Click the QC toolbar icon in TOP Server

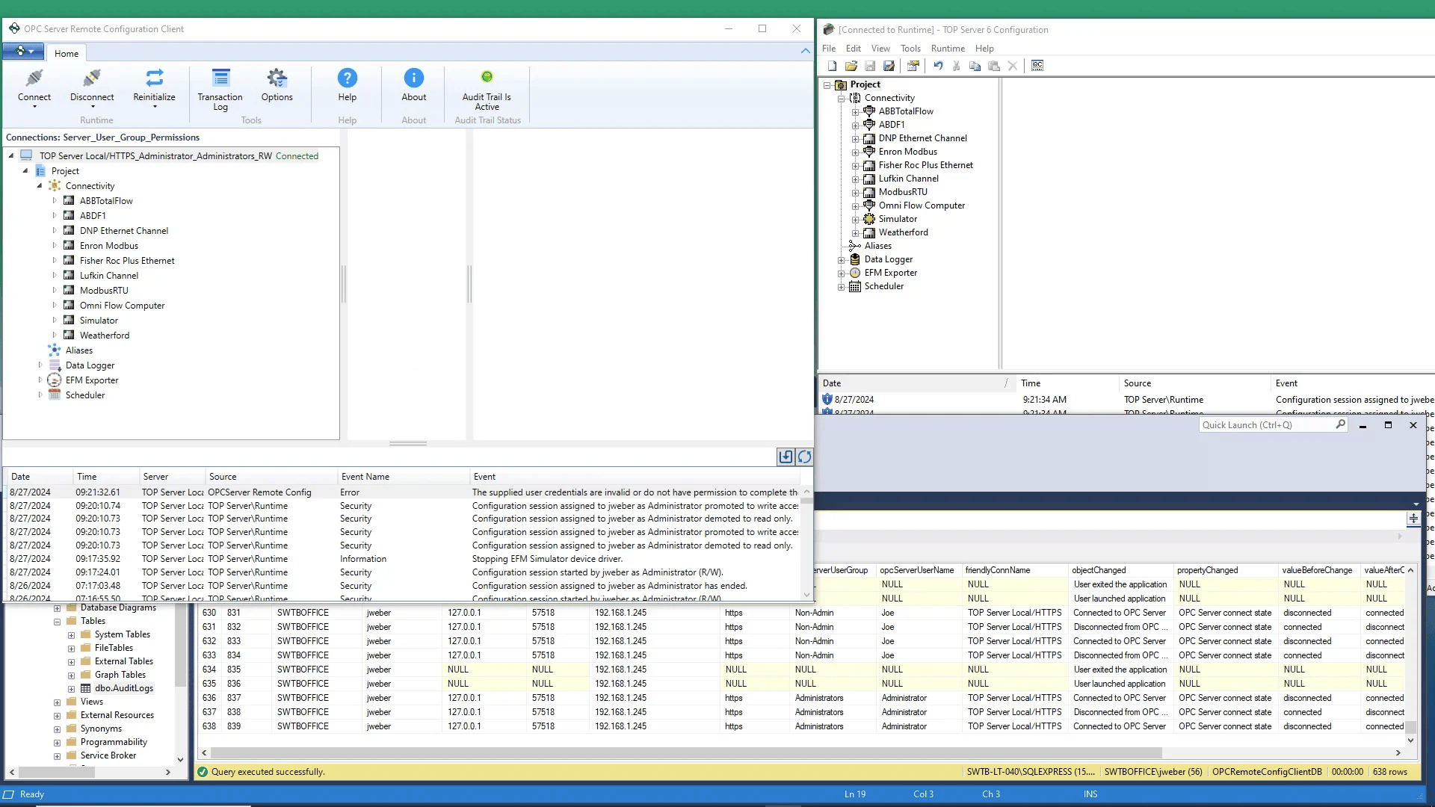coord(1037,66)
